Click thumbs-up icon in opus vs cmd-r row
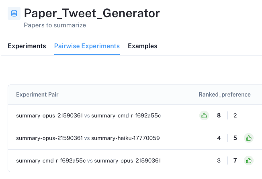The height and width of the screenshot is (179, 262). tap(204, 115)
